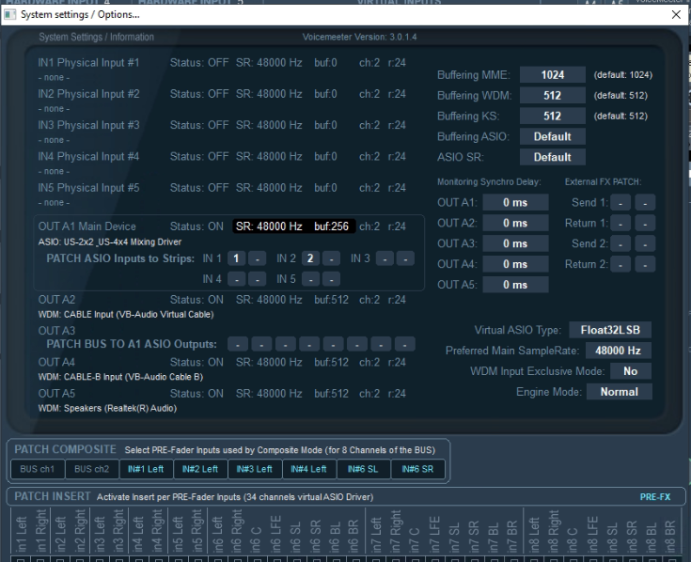Click IN 1 unassigned dash patch button
Image resolution: width=691 pixels, height=562 pixels.
click(258, 258)
